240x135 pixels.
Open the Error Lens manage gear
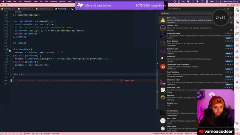231,22
